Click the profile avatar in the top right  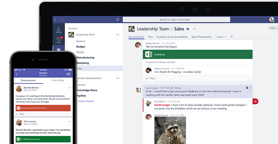tap(272, 19)
